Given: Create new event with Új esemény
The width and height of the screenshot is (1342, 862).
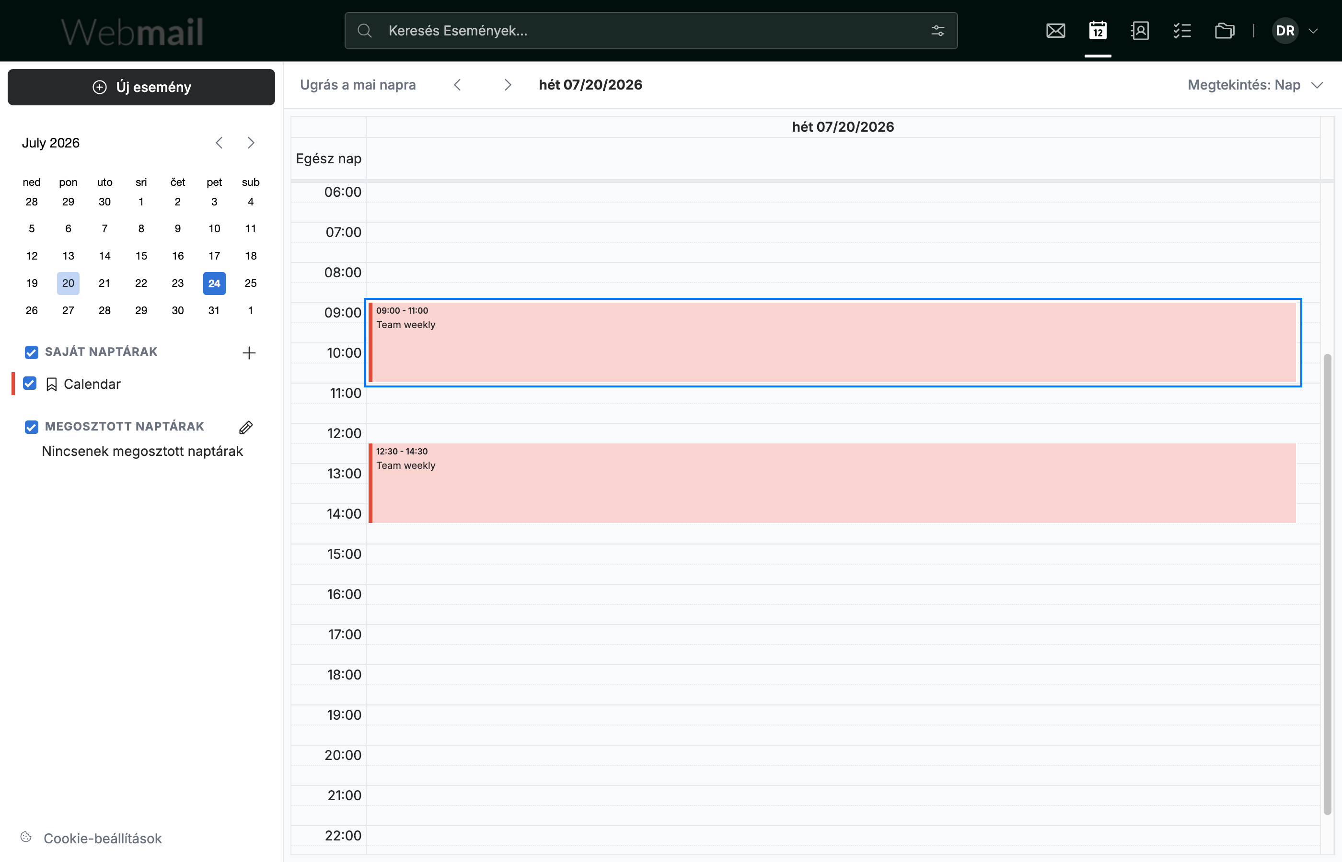Looking at the screenshot, I should click(141, 87).
